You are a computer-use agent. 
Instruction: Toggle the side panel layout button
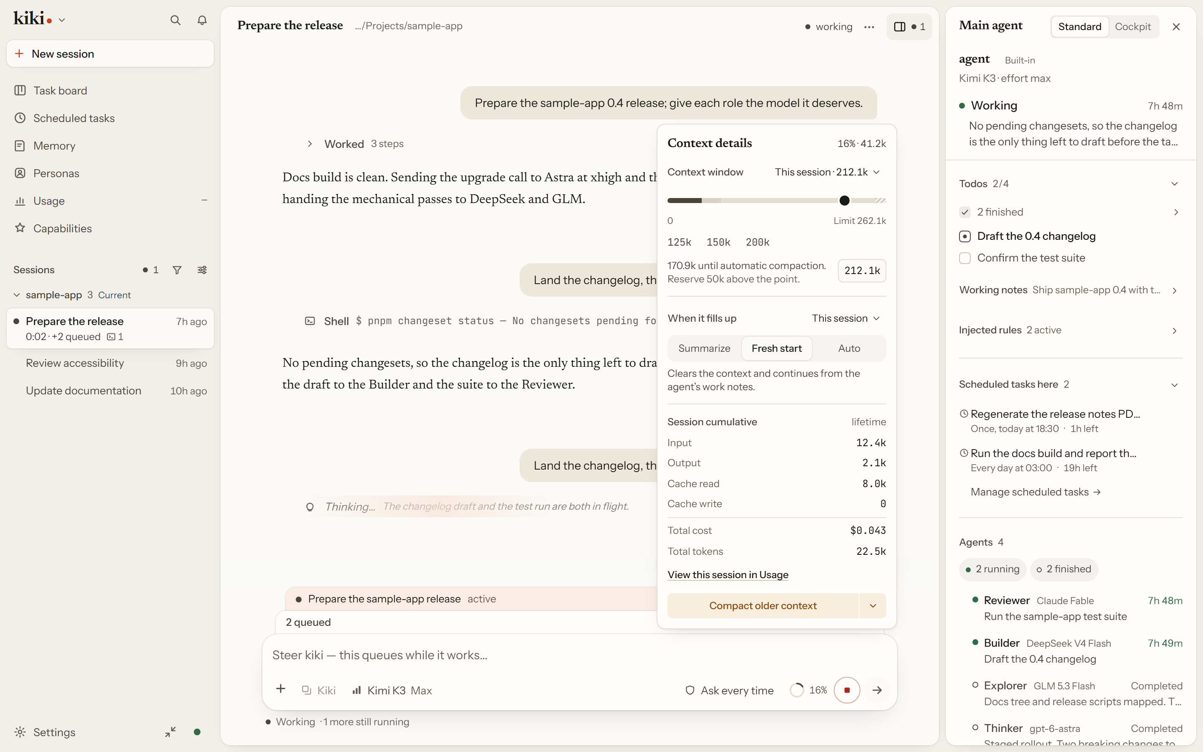coord(909,27)
